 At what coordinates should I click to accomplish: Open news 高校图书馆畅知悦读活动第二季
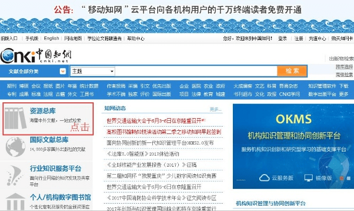pyautogui.click(x=164, y=132)
